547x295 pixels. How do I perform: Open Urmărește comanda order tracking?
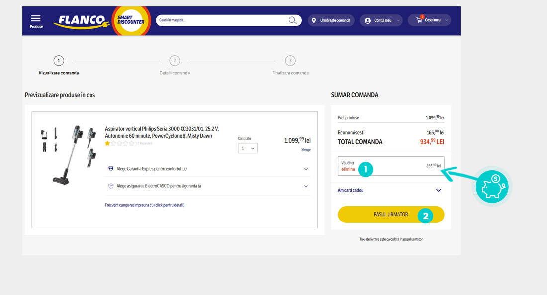(331, 20)
